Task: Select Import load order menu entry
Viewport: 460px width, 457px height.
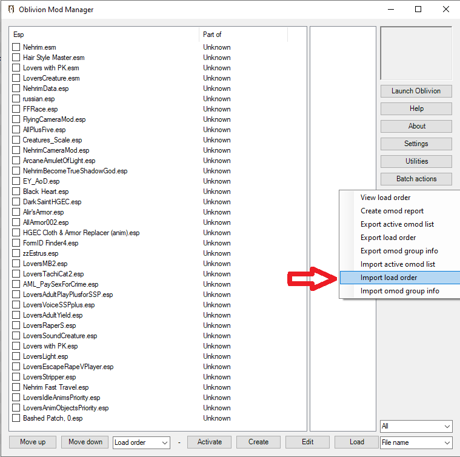Action: click(388, 278)
